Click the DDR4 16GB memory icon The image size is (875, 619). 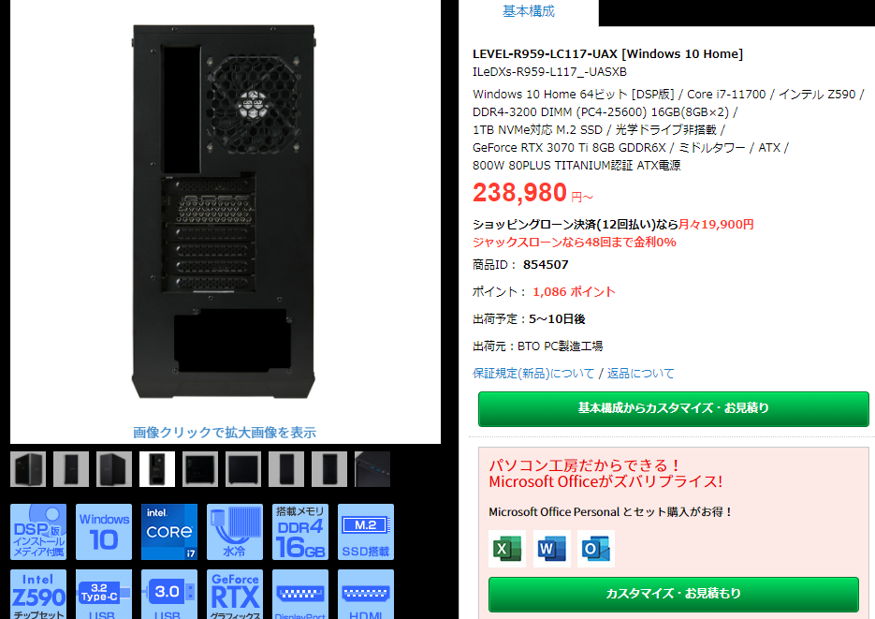click(300, 531)
